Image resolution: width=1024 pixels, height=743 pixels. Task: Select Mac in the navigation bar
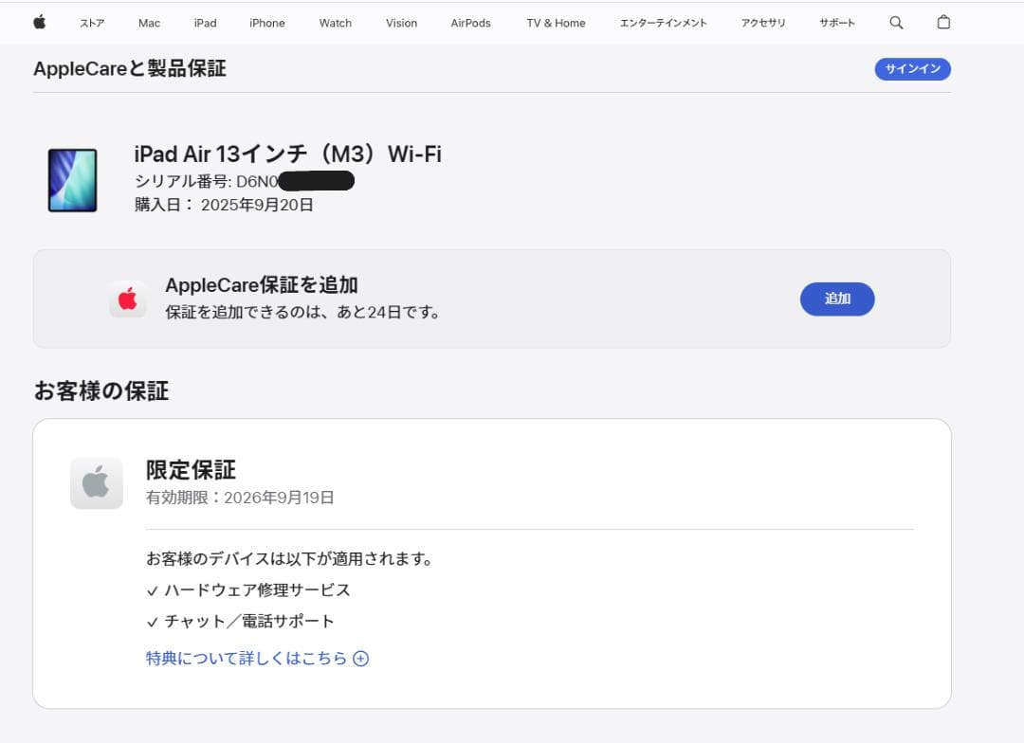click(149, 23)
